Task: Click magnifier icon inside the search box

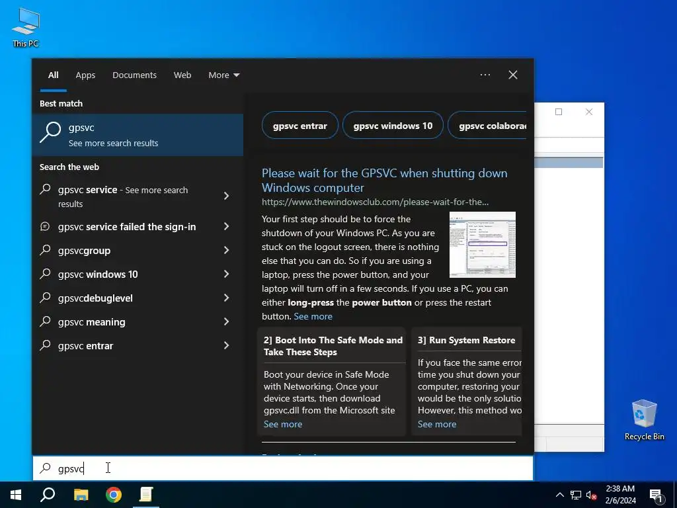Action: click(x=46, y=468)
